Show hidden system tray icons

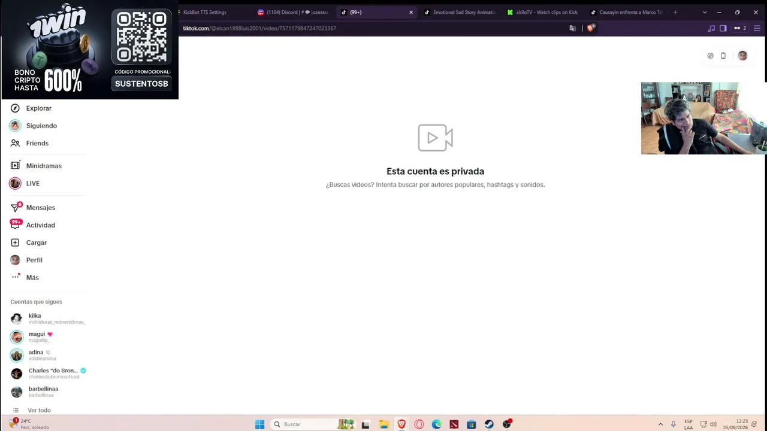pos(660,424)
